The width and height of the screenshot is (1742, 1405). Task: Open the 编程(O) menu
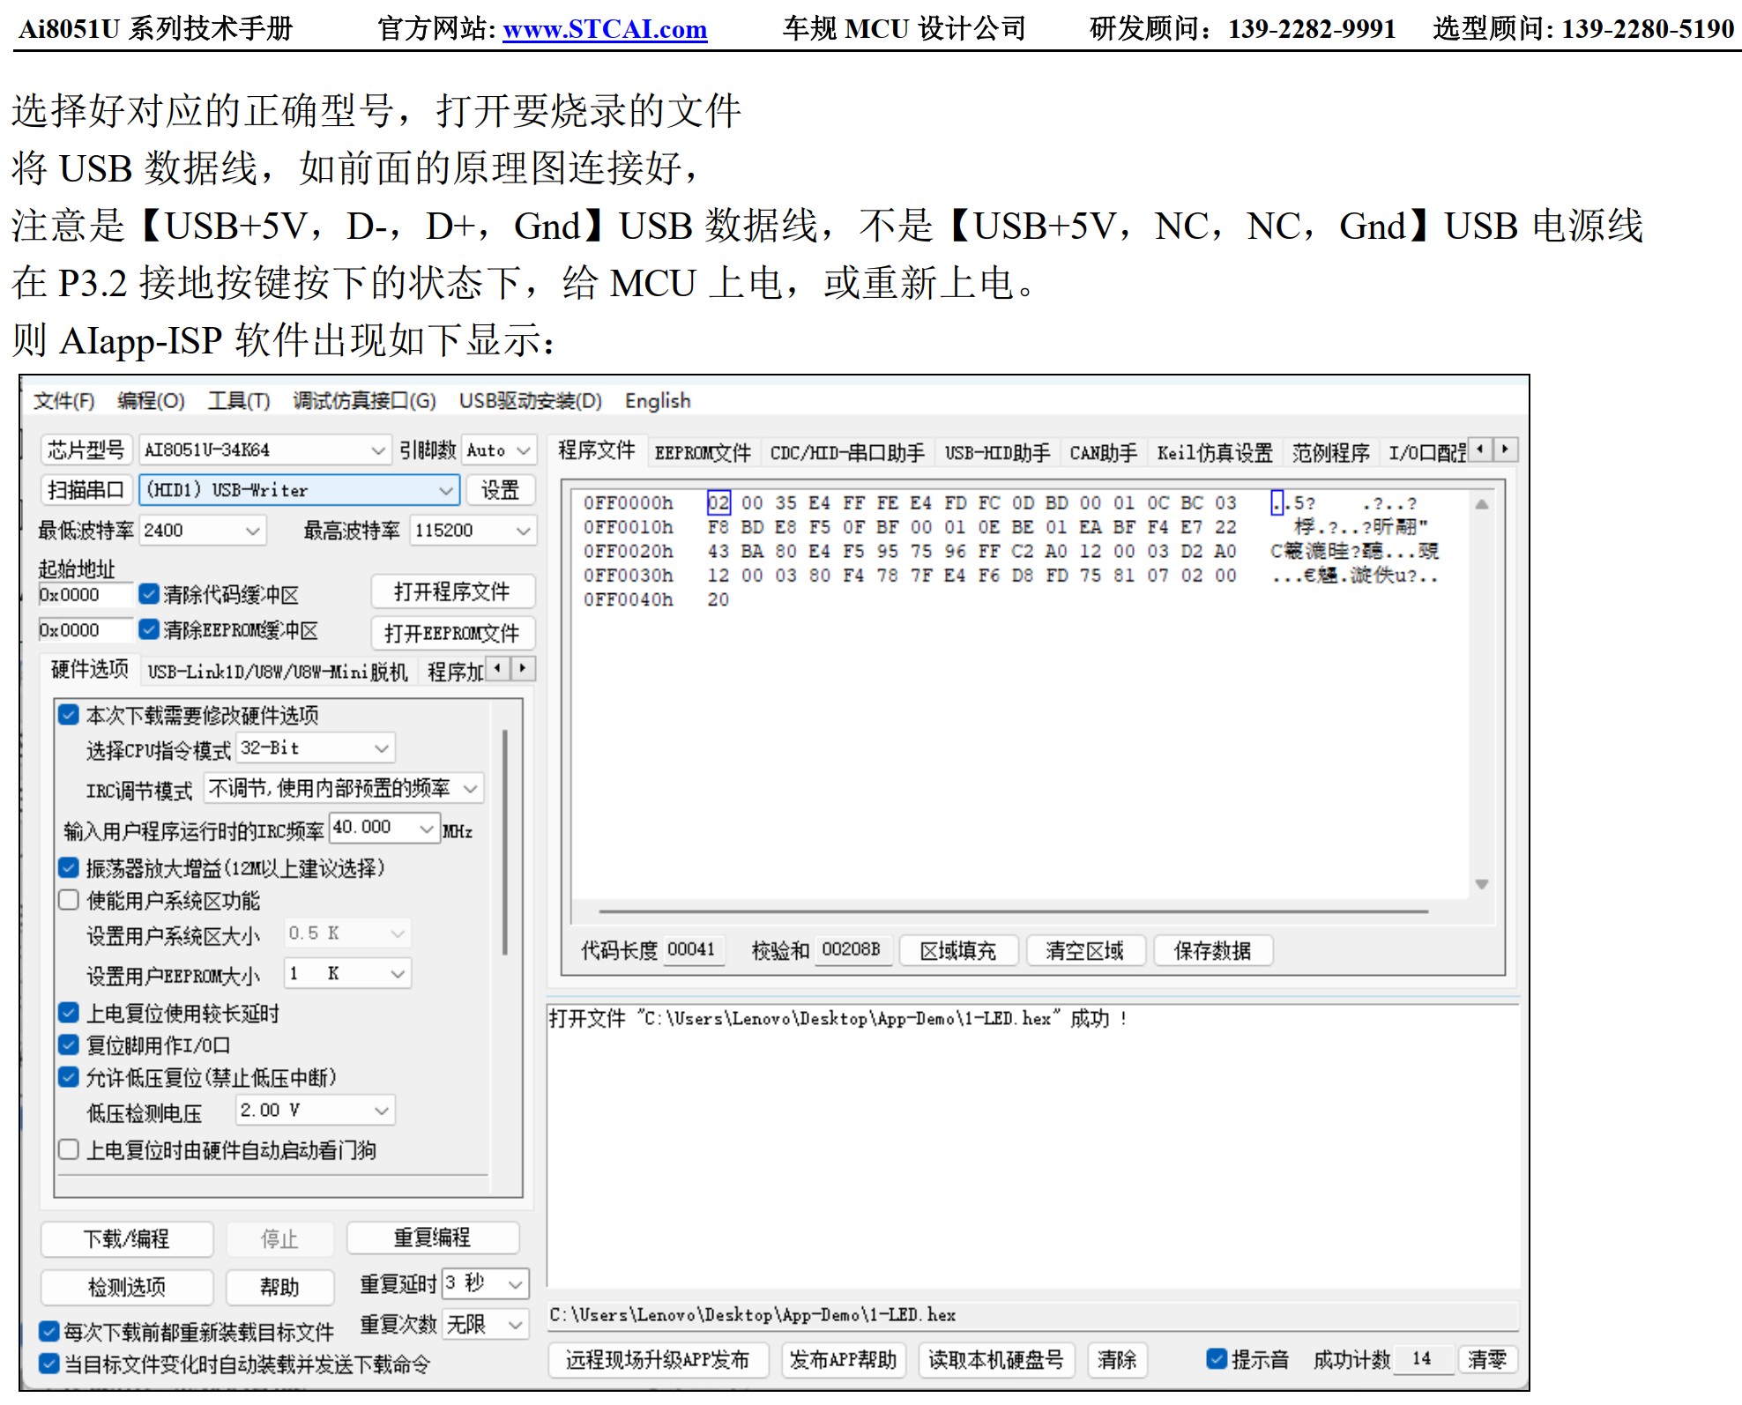pos(151,401)
